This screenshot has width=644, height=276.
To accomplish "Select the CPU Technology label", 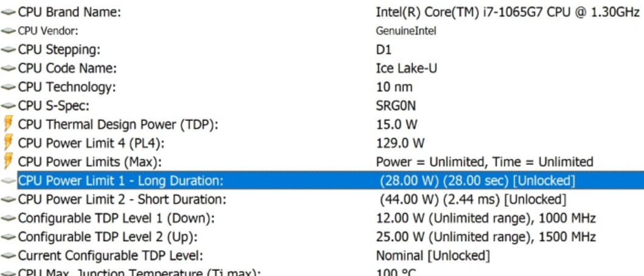I will tap(67, 87).
